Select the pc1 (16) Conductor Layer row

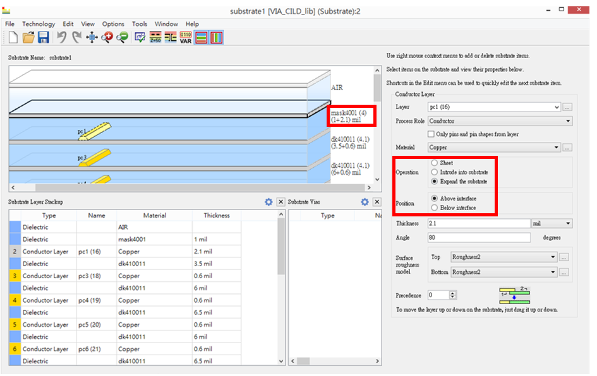pyautogui.click(x=125, y=251)
